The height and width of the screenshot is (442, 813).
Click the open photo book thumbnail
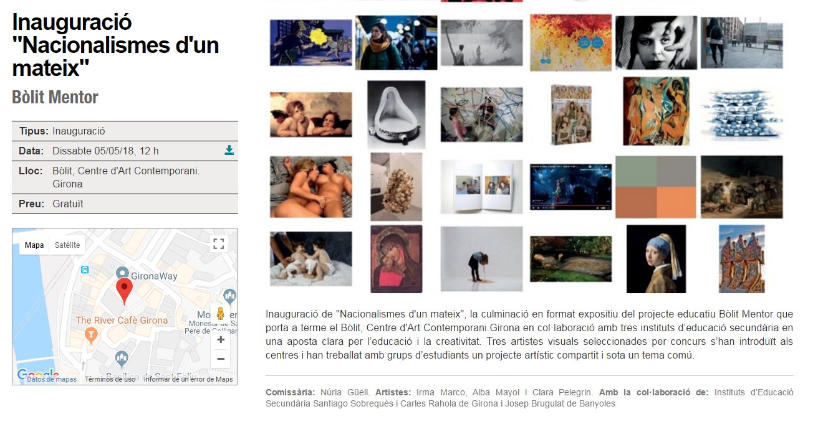pos(482,187)
